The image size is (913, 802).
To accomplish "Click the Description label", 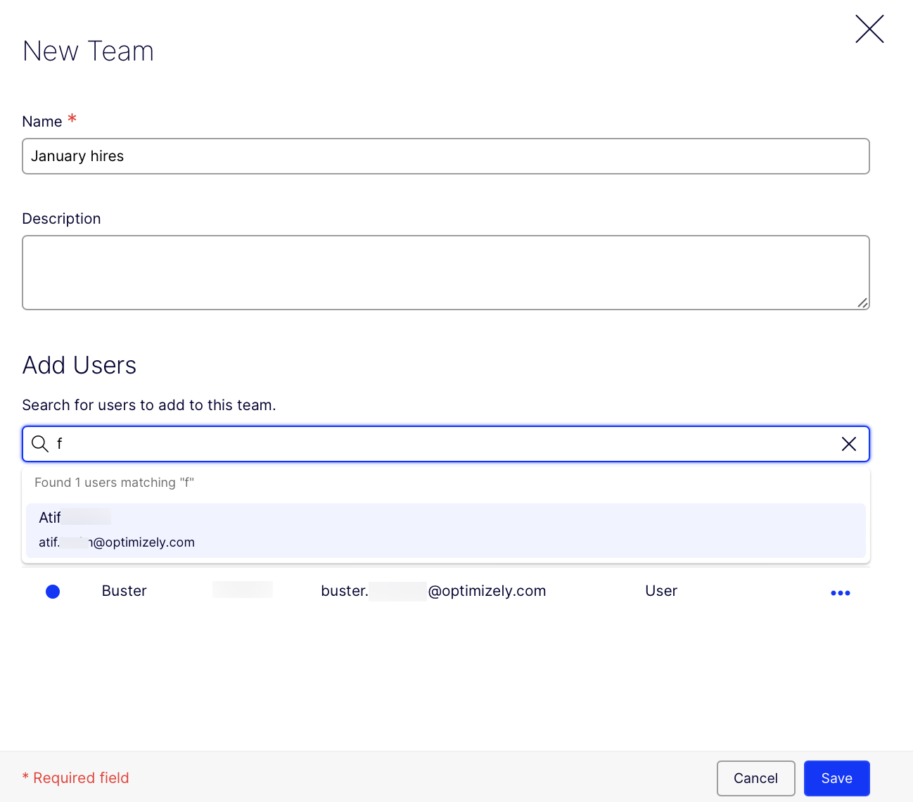I will click(x=62, y=219).
